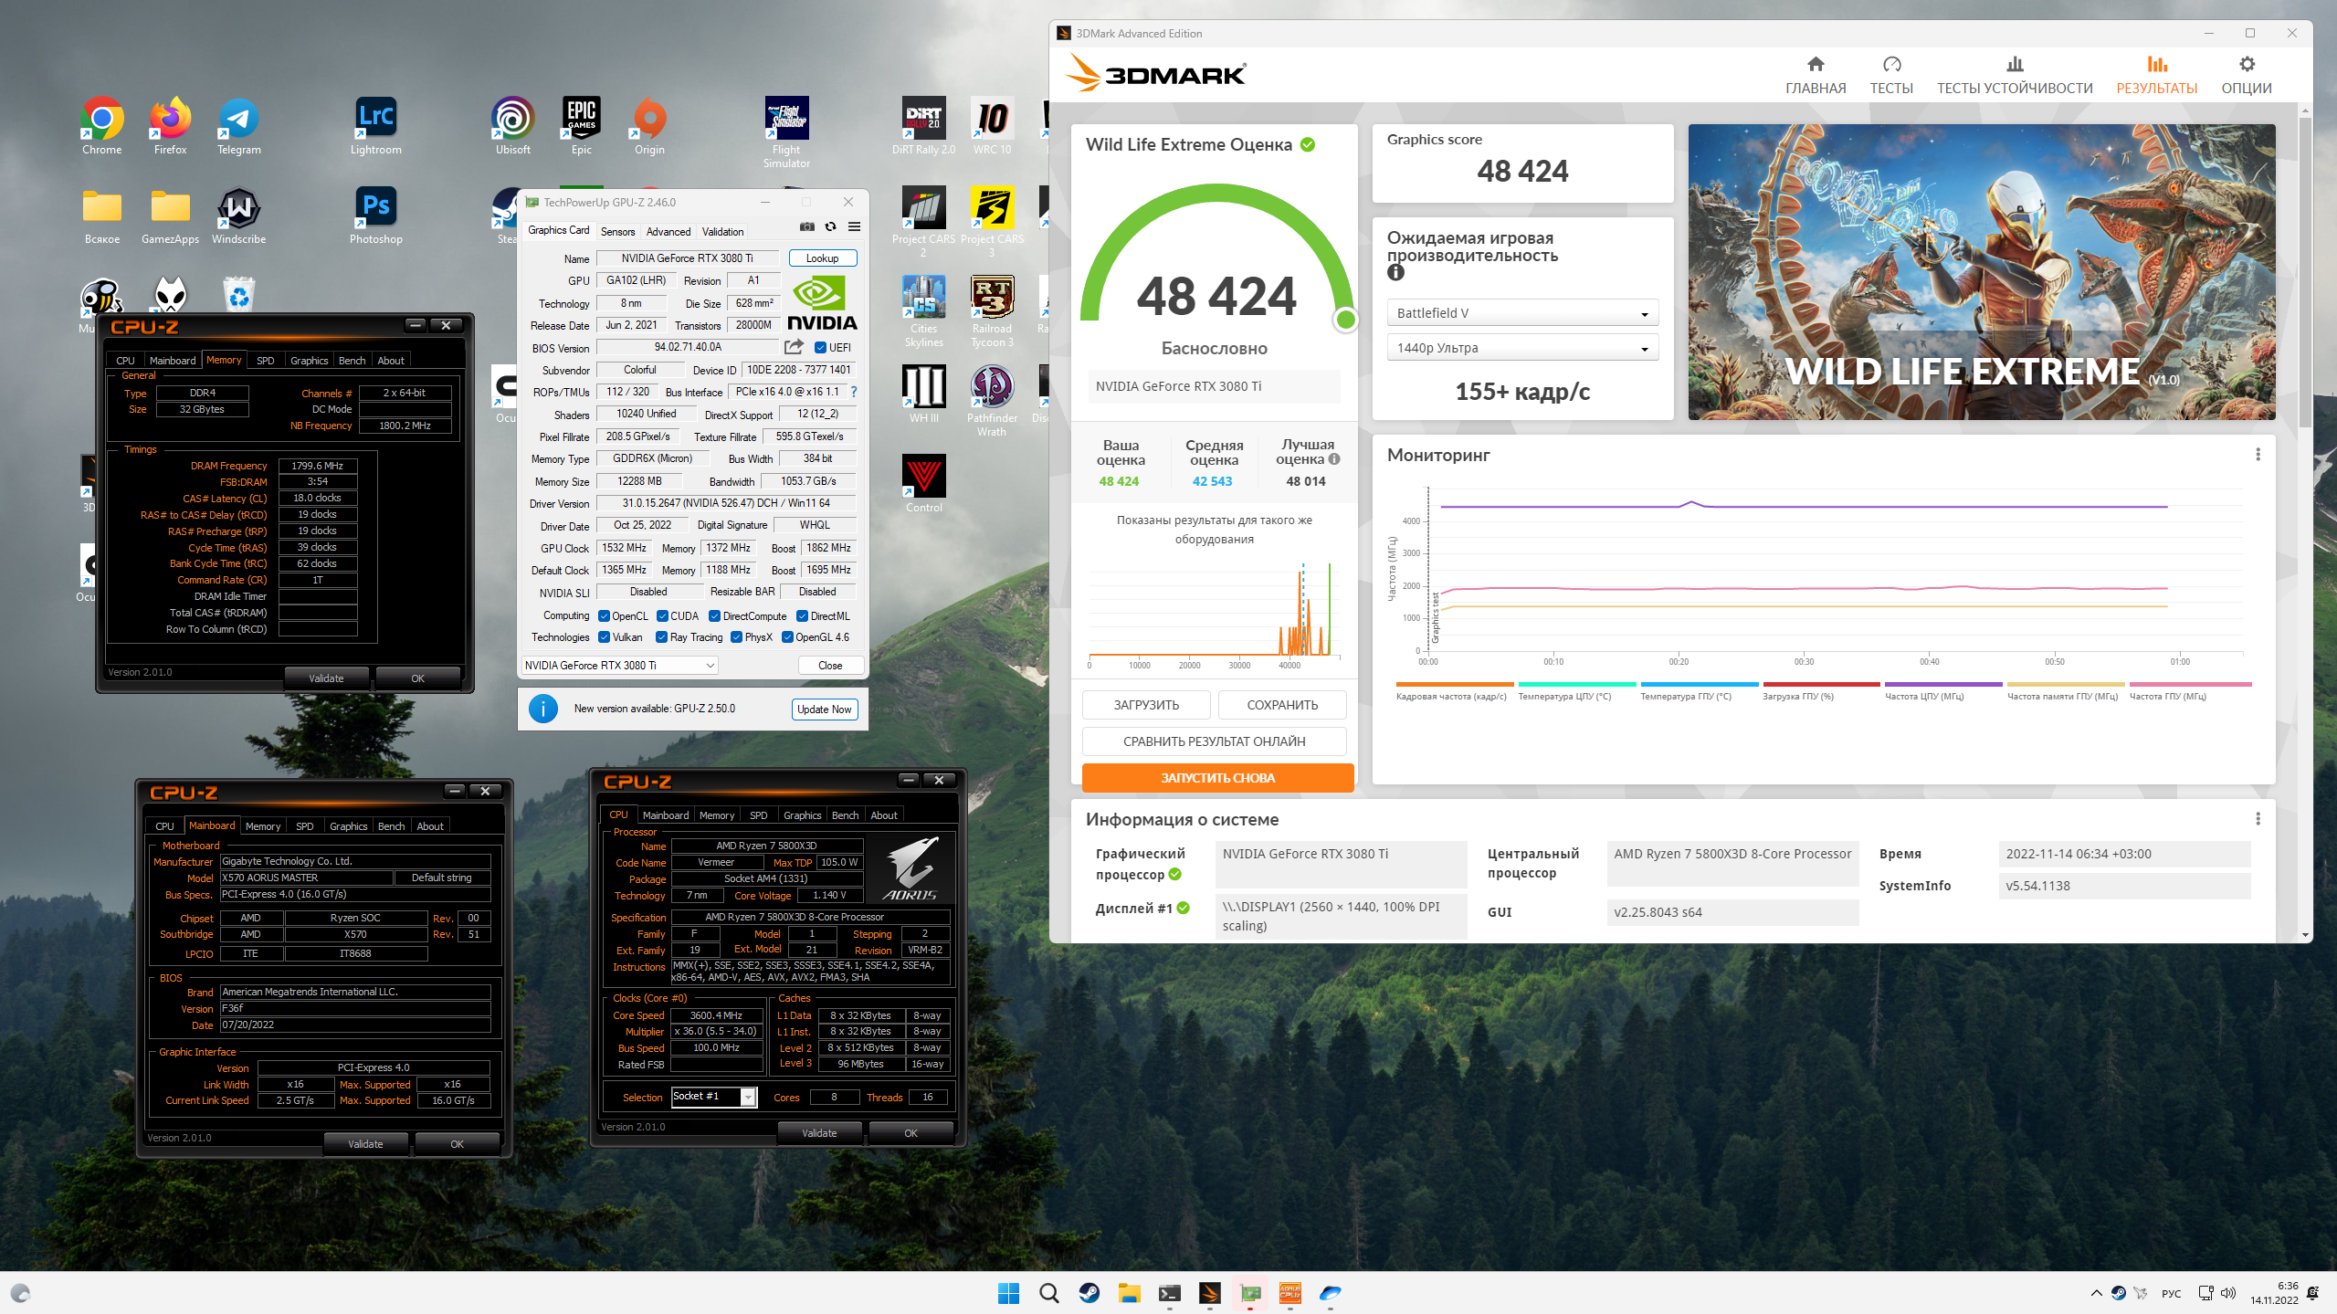Open Railroad Tycoon 3 desktop shortcut

pyautogui.click(x=992, y=311)
